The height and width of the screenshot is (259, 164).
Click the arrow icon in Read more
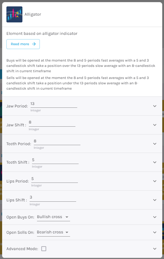tap(34, 44)
